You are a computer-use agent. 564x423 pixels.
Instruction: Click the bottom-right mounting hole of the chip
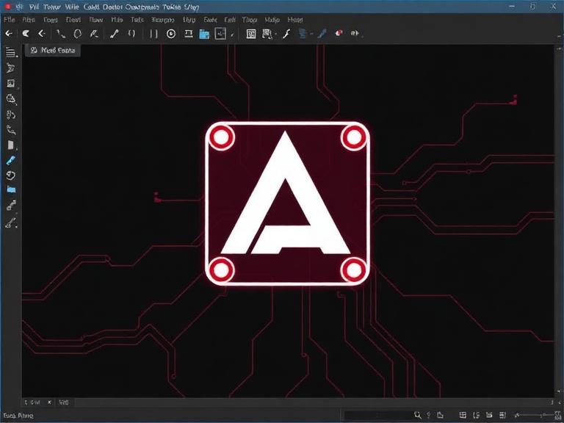[353, 270]
